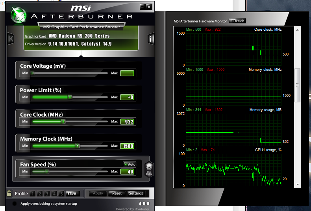This screenshot has height=211, width=311.
Task: Click the Core Voltage slider handle
Action: point(33,73)
